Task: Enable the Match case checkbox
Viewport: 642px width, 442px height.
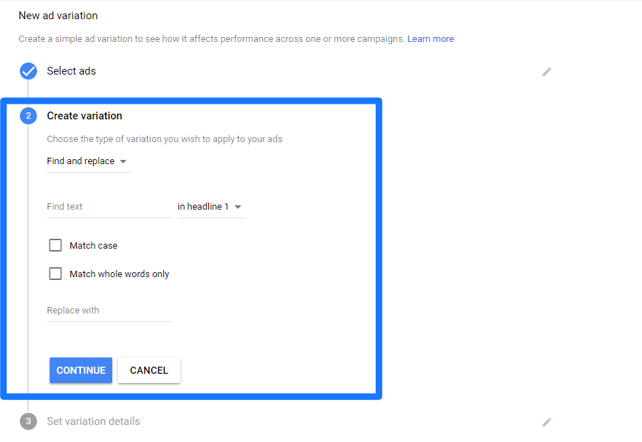Action: point(55,245)
